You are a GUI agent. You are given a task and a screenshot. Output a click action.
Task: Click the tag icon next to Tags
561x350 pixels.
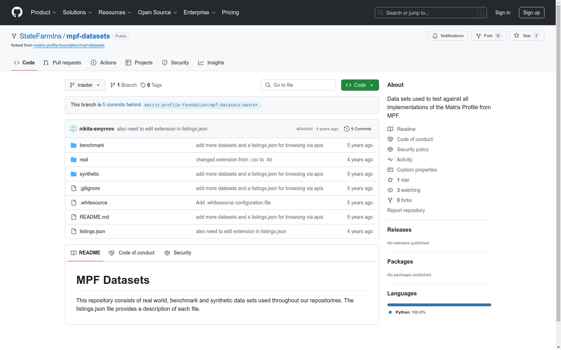tap(143, 85)
